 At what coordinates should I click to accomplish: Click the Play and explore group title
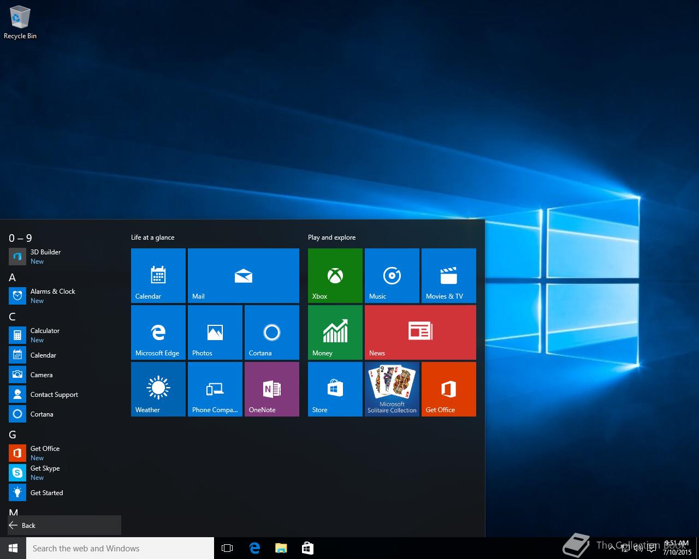coord(331,237)
